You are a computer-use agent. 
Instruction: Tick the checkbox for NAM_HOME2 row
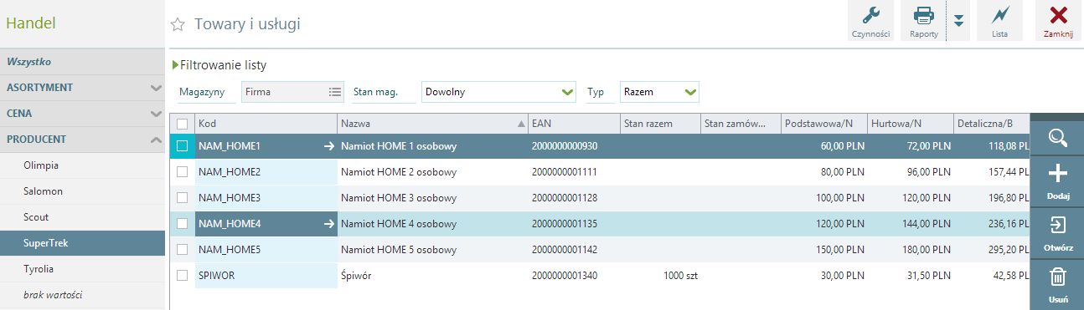click(183, 172)
